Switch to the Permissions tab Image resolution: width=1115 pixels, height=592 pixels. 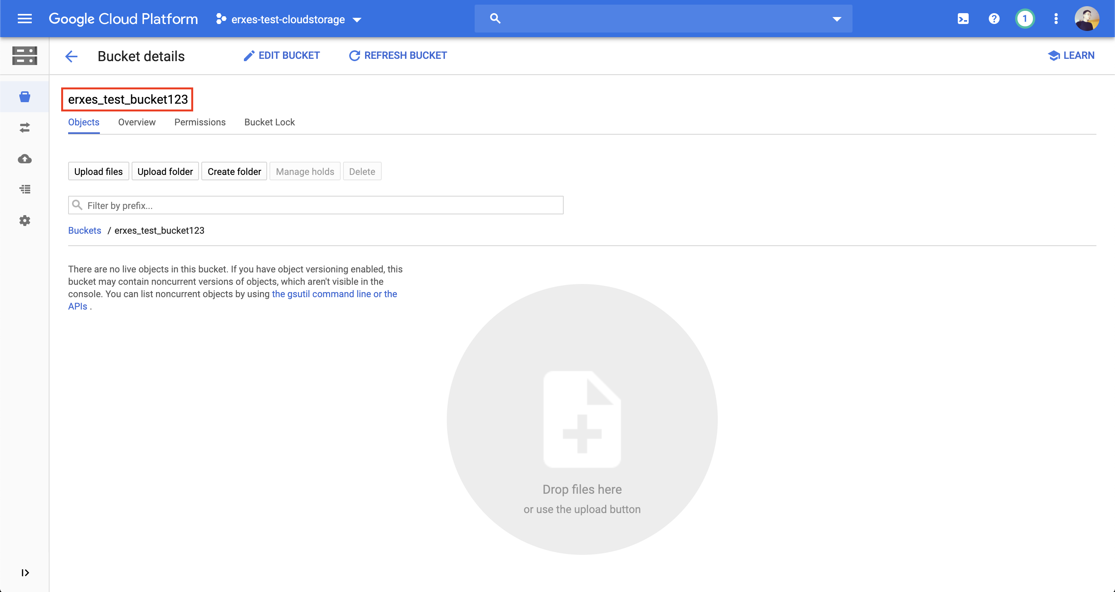point(200,123)
